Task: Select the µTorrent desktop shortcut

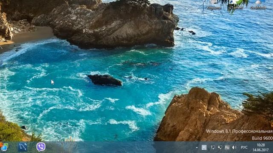Action: [236, 5]
